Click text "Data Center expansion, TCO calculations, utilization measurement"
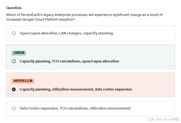 (x=75, y=108)
